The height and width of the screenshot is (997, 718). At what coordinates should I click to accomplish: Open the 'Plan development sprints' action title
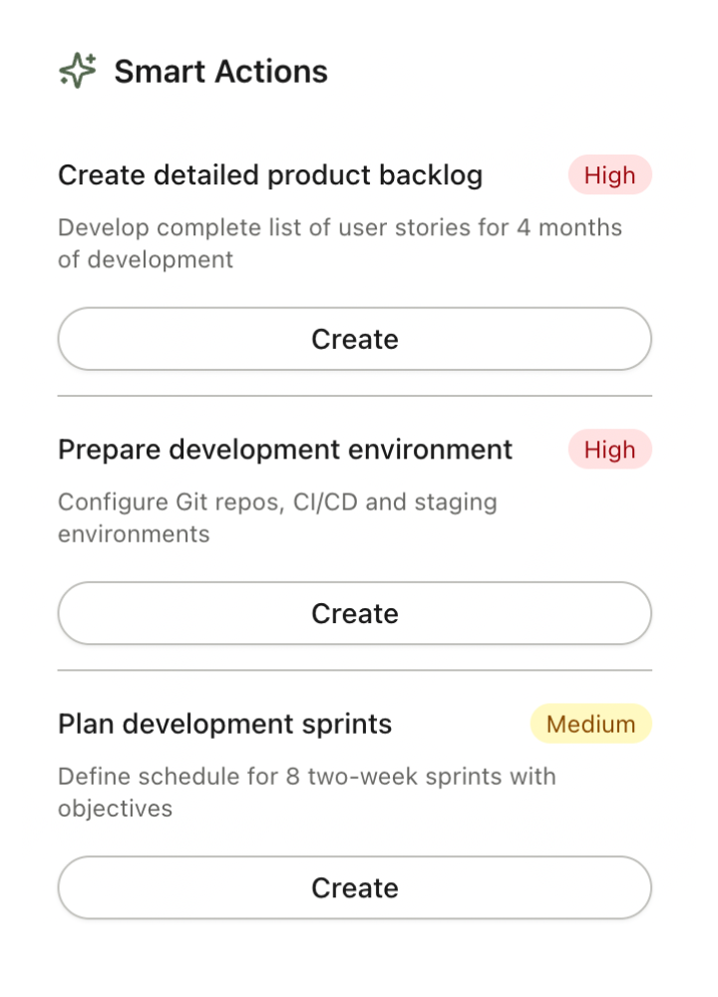[x=224, y=724]
